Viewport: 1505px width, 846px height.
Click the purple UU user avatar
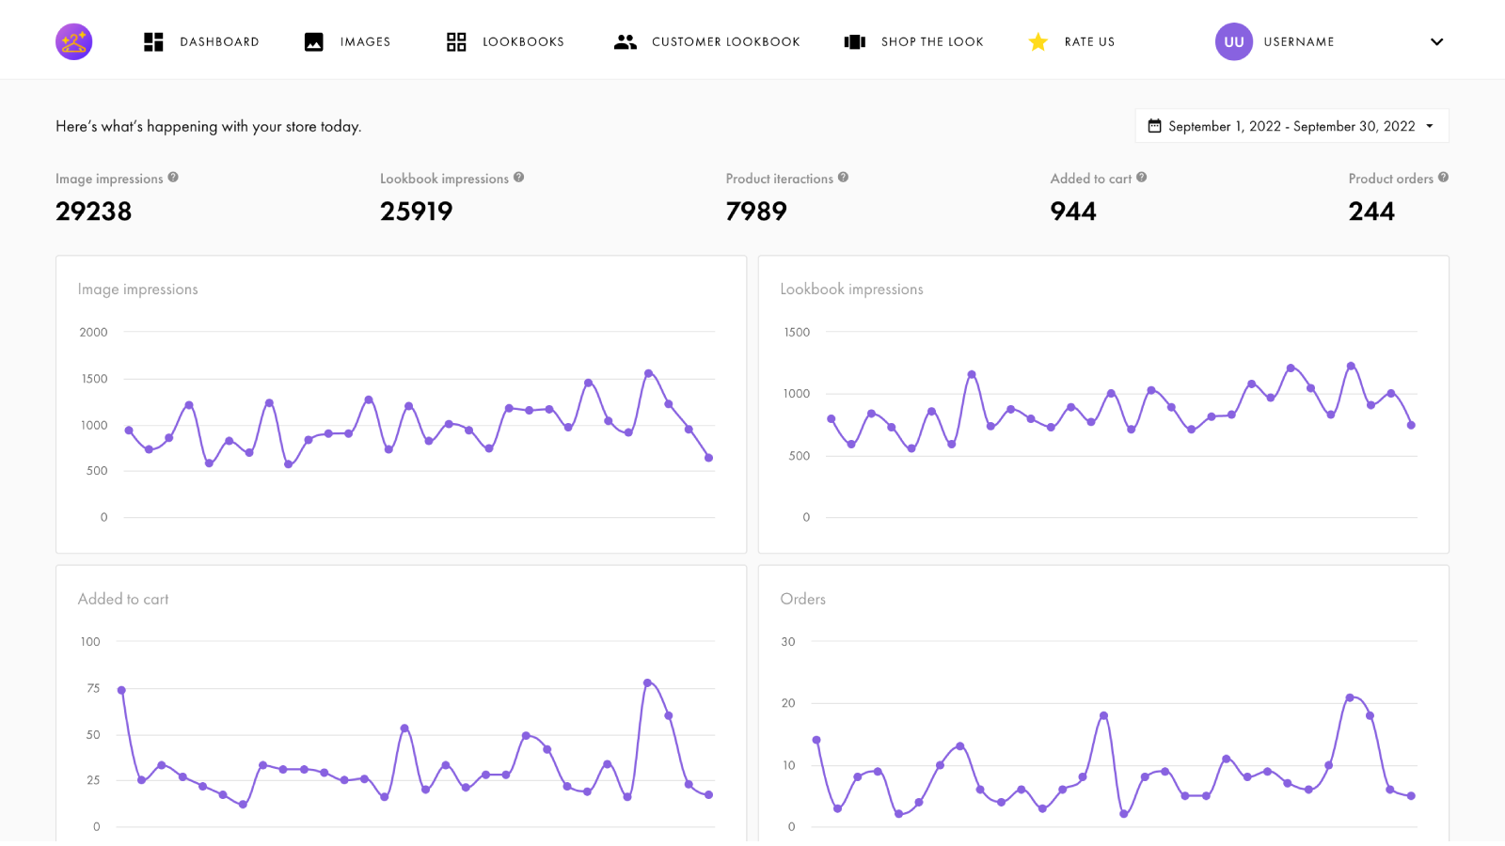(1233, 41)
